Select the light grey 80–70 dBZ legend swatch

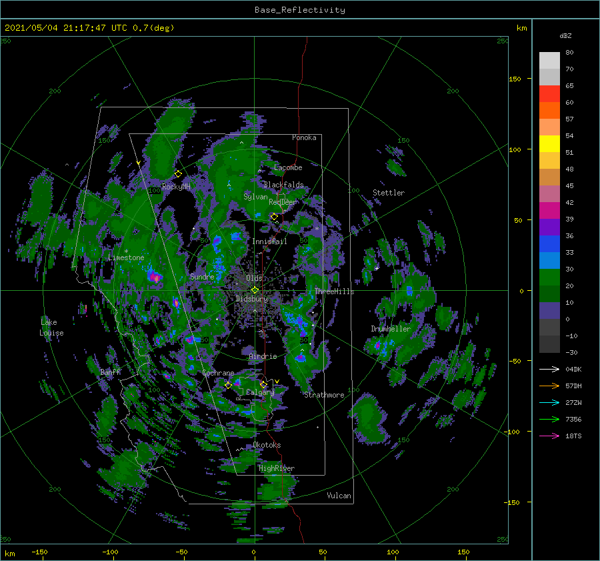[549, 61]
